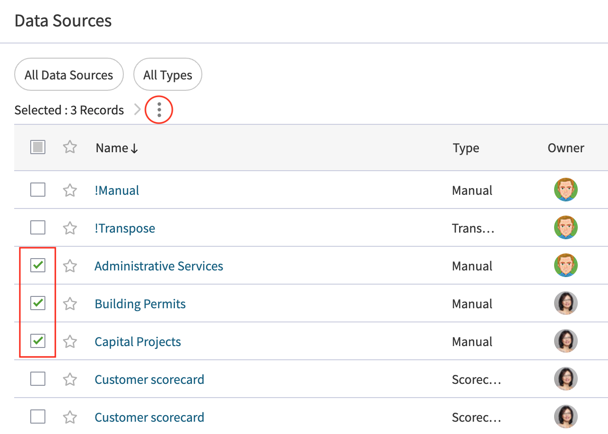The height and width of the screenshot is (434, 608).
Task: Open the three-dot bulk actions menu
Action: point(159,109)
